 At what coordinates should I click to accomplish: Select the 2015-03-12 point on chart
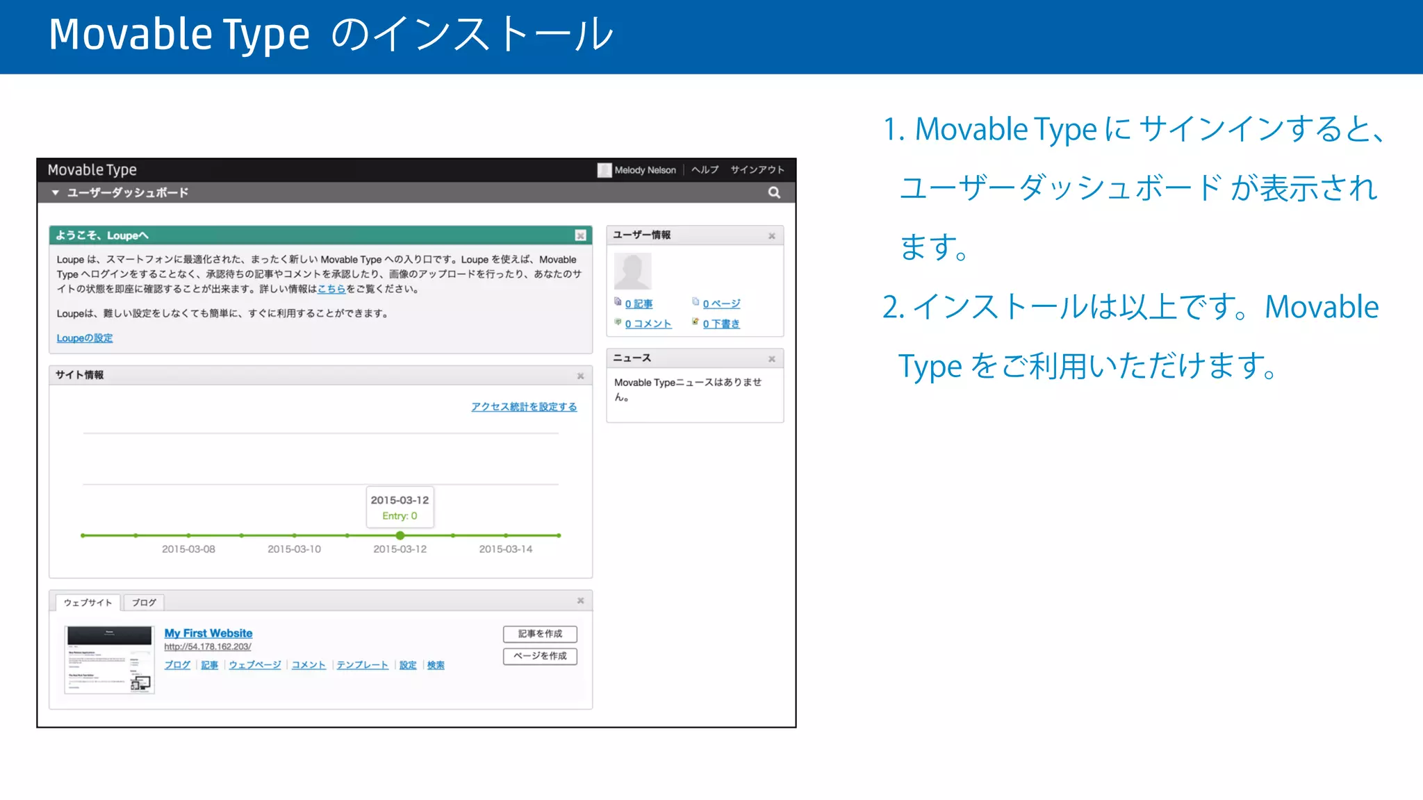[400, 535]
